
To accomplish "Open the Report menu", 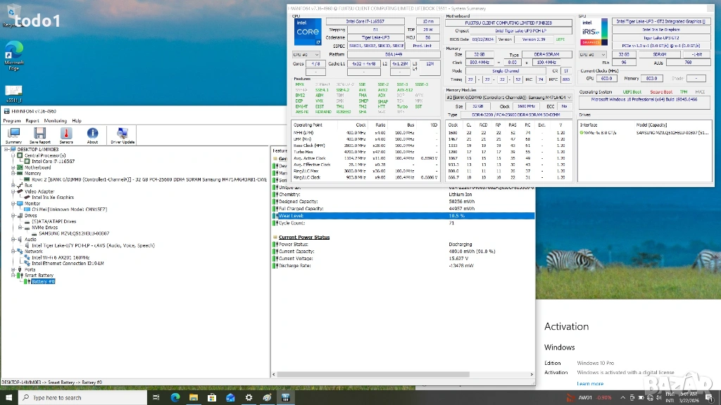I will pos(32,121).
